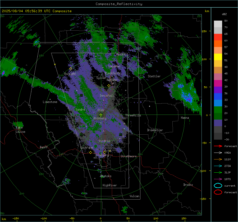The image size is (238, 222).
Task: Click the Sundre city label
Action: [80, 109]
